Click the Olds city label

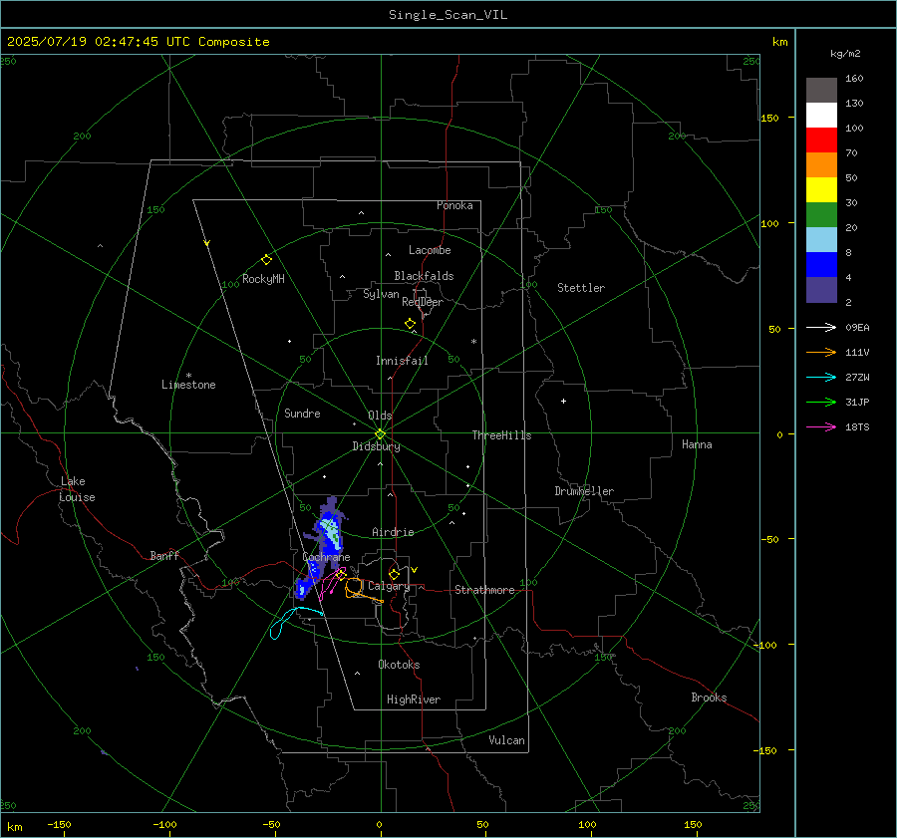tap(380, 416)
